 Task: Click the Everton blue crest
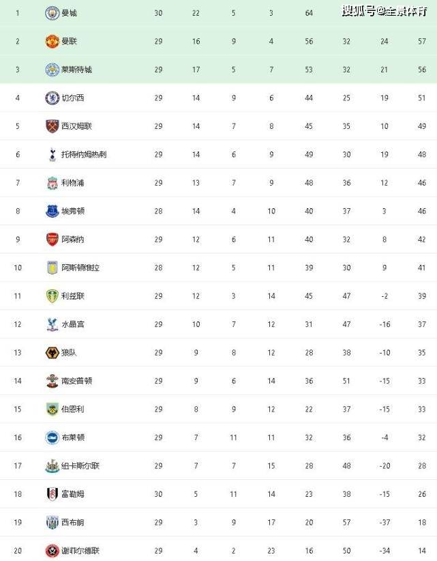pos(52,211)
